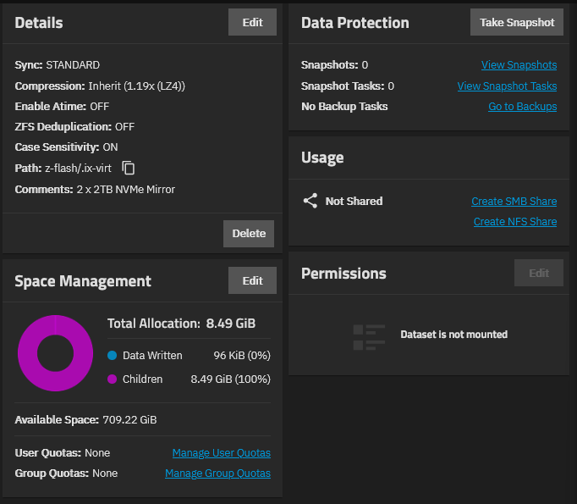This screenshot has width=577, height=504.
Task: Click the No Backup Tasks label
Action: (344, 106)
